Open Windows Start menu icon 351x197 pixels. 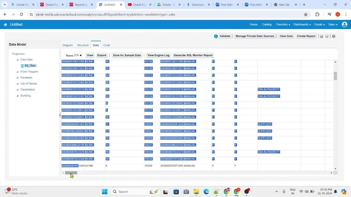pyautogui.click(x=104, y=192)
